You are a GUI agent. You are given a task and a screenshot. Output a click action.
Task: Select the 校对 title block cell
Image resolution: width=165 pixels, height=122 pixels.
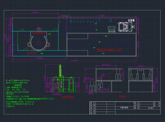93,108
